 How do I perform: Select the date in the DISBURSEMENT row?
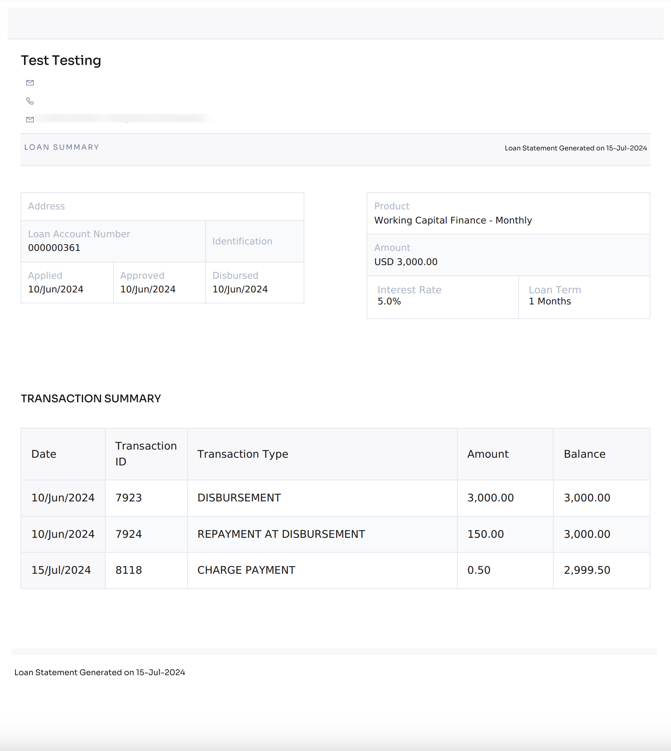[63, 498]
